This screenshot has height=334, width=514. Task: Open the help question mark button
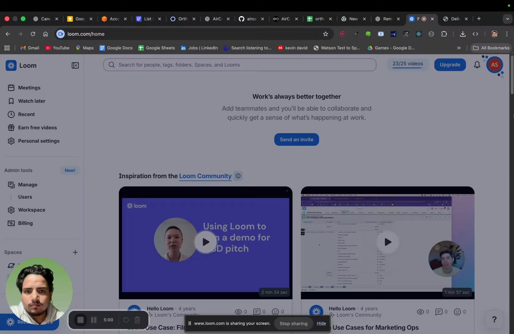click(x=494, y=320)
